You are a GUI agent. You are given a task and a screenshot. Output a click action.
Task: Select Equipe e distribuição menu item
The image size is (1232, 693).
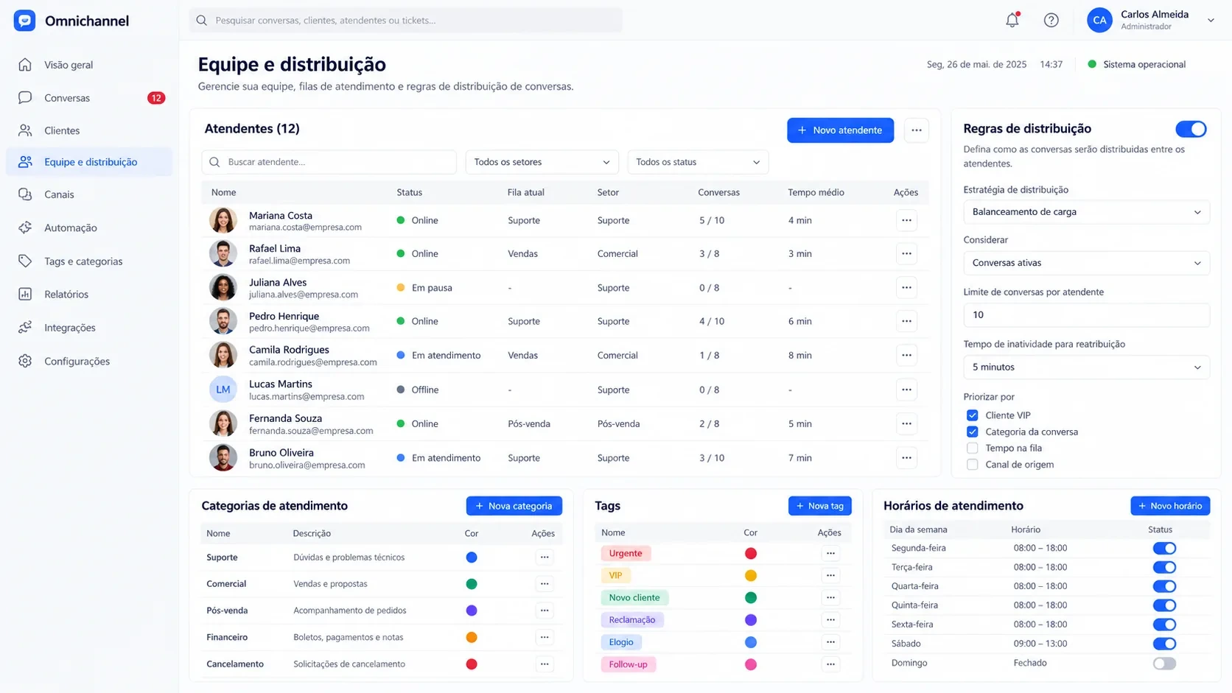89,162
